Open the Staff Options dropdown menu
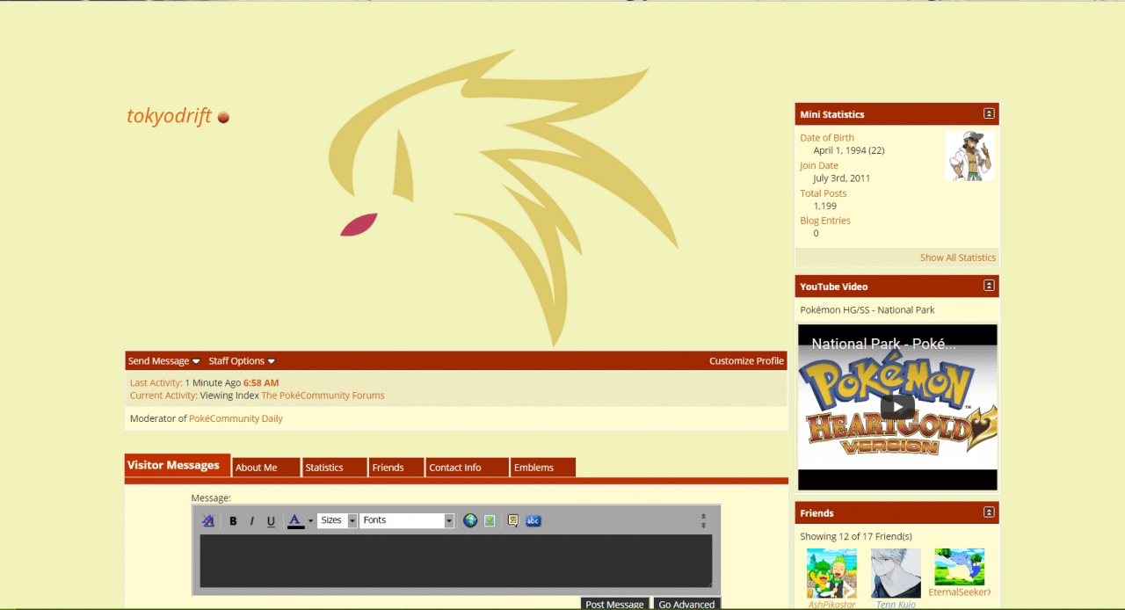The height and width of the screenshot is (610, 1125). [242, 361]
